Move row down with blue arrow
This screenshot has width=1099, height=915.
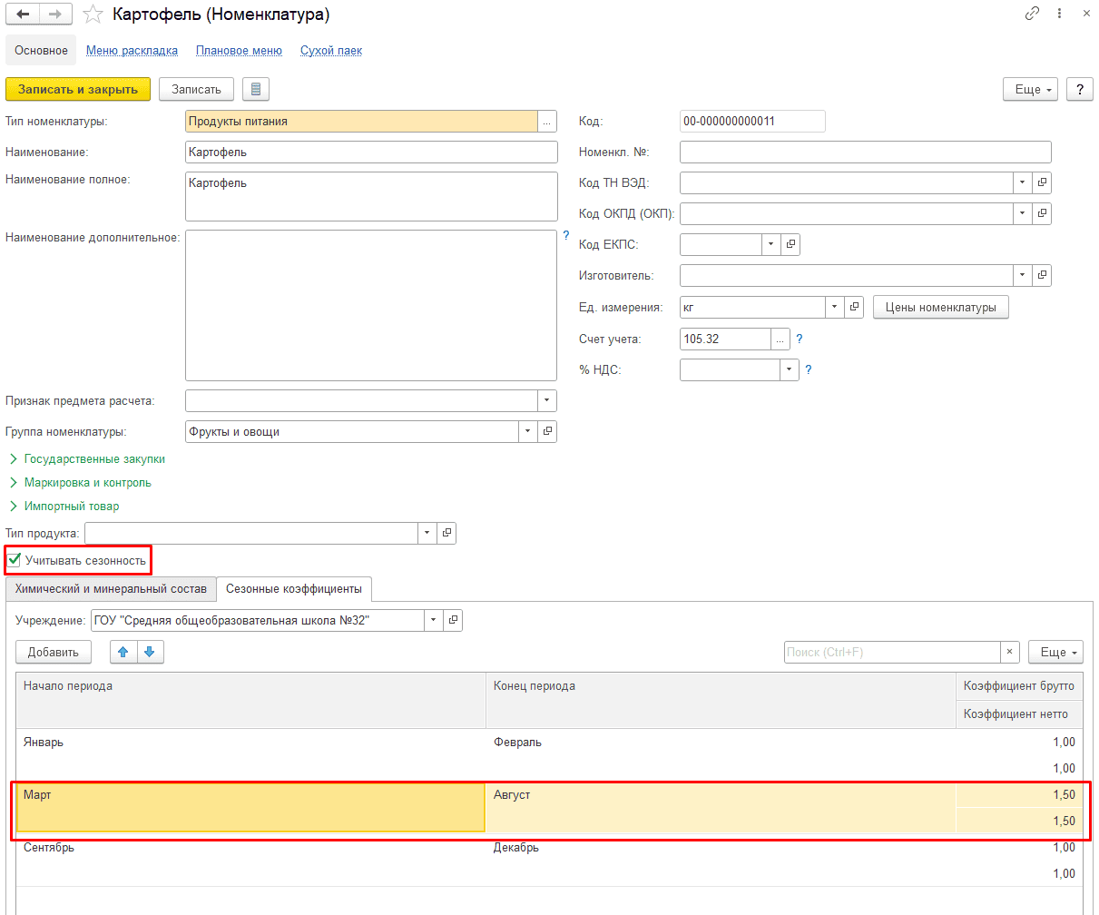(x=150, y=652)
